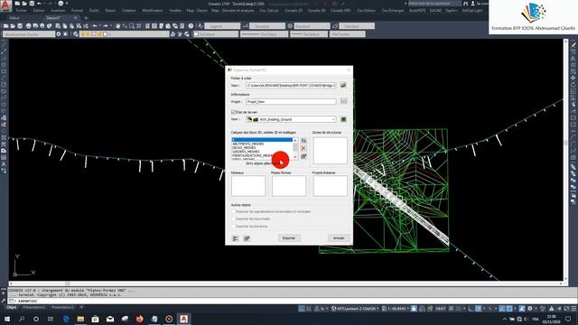Open terrain Nom dropdown Existing Ground
The image size is (578, 325).
tap(291, 119)
